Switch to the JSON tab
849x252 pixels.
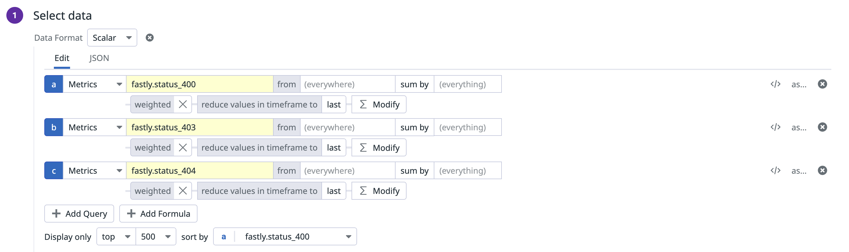click(x=99, y=58)
